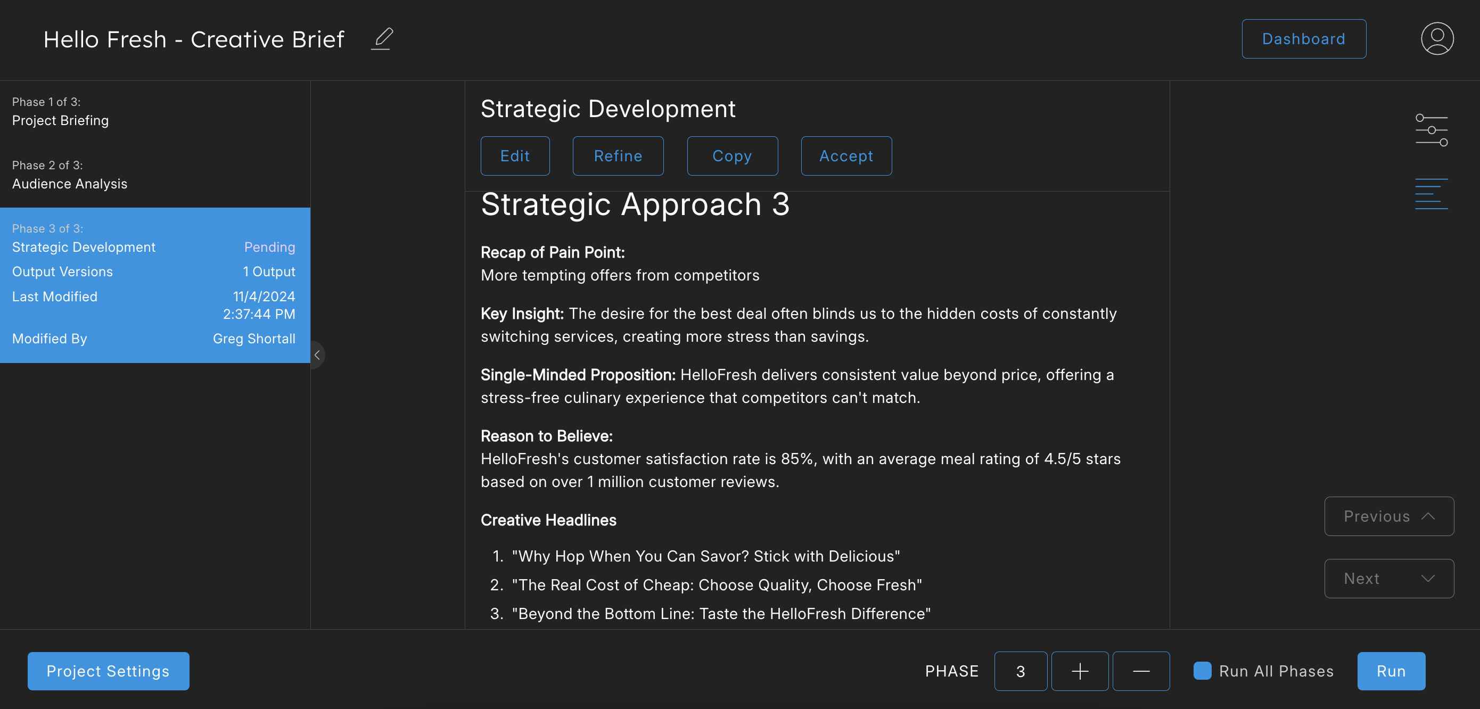
Task: Decrease phase with the minus icon
Action: pyautogui.click(x=1140, y=671)
